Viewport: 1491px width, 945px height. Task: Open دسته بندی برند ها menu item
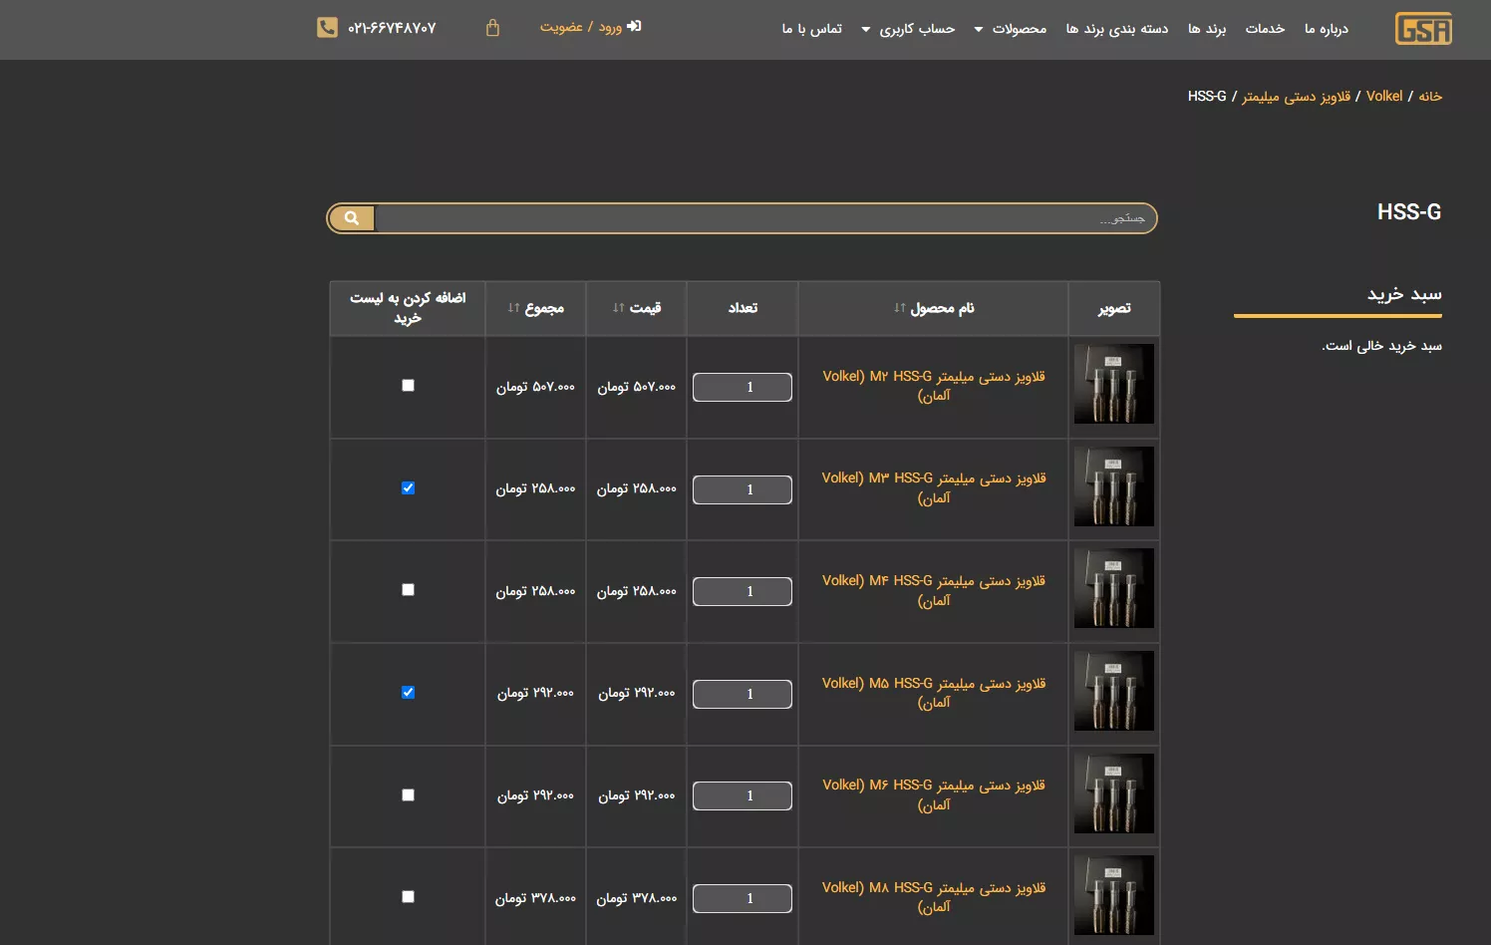tap(1117, 29)
